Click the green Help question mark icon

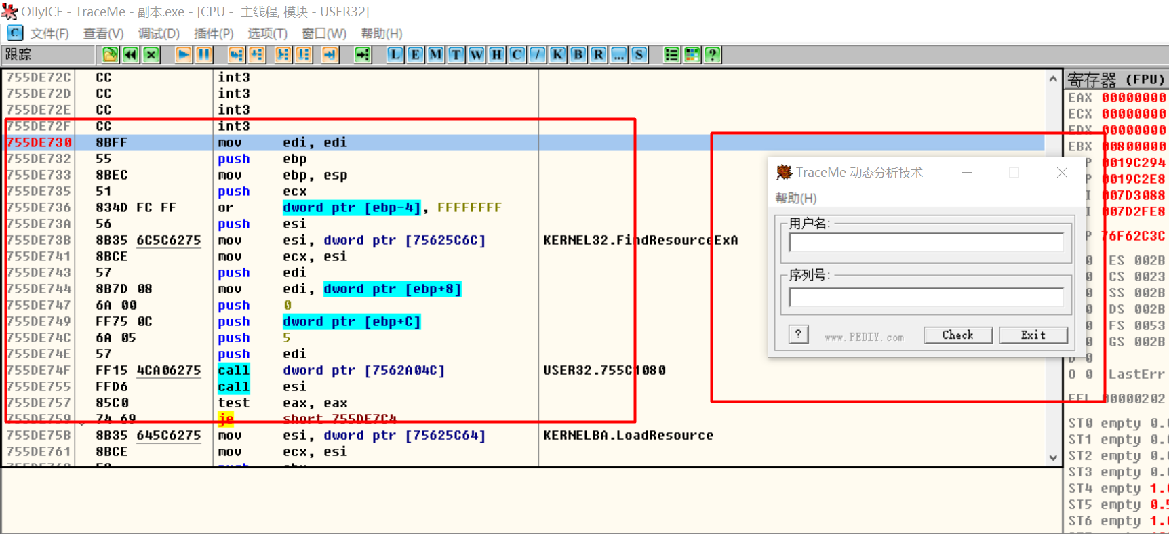713,55
